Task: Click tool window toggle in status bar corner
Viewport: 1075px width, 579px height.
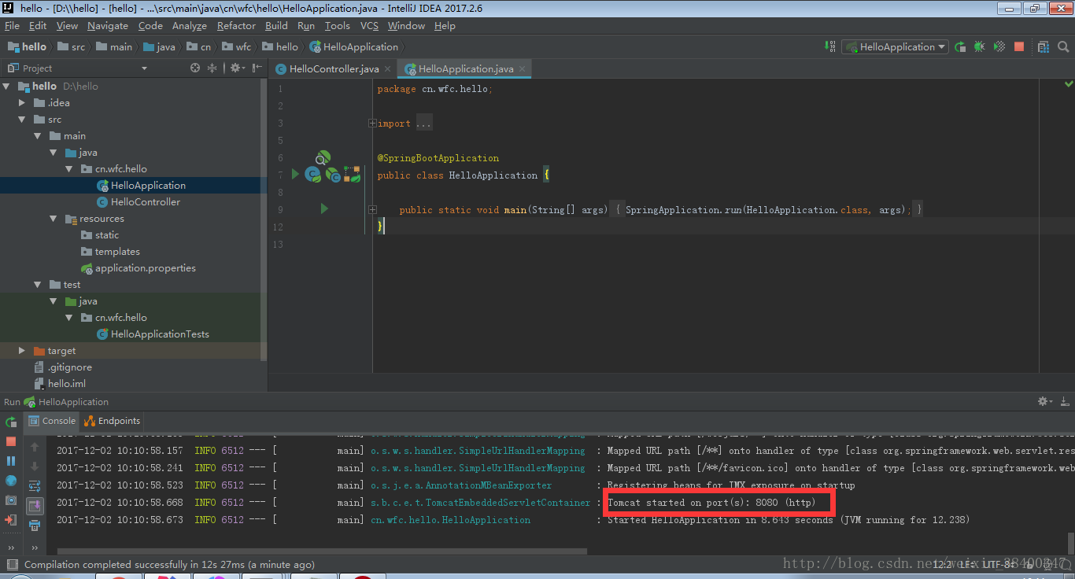Action: pyautogui.click(x=11, y=565)
